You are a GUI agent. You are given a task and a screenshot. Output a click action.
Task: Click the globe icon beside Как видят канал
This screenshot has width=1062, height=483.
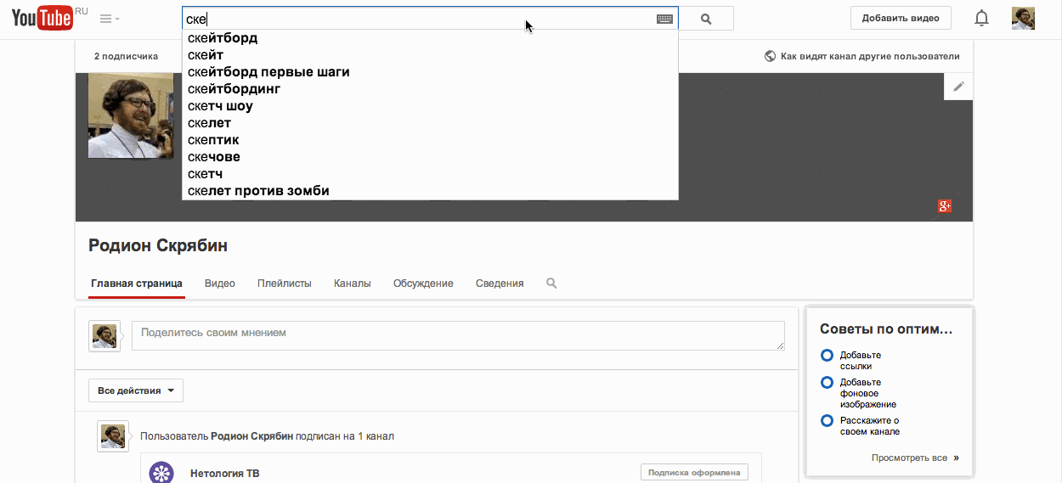coord(770,56)
